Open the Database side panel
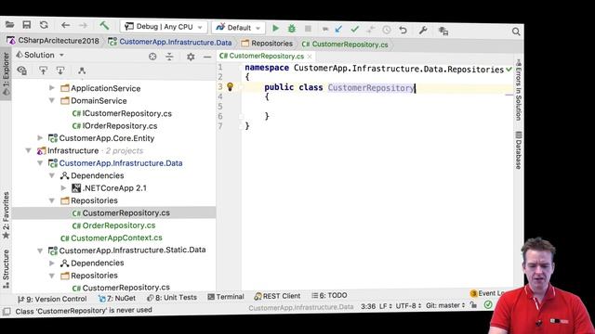The image size is (595, 334). (x=519, y=150)
